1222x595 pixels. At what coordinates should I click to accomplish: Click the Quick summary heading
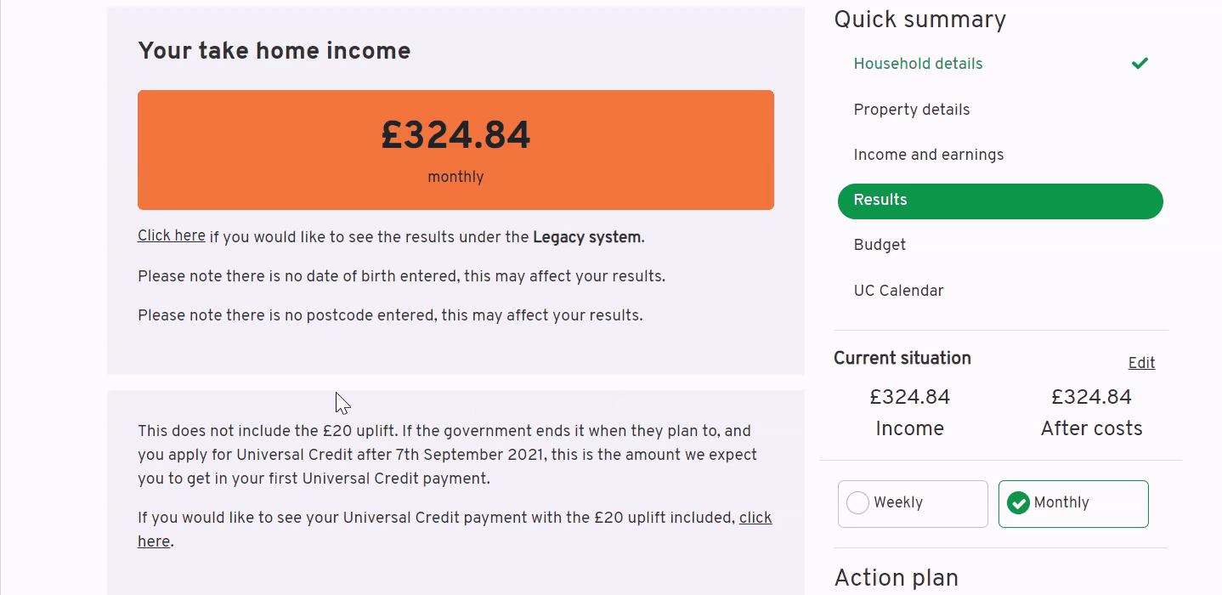[919, 20]
